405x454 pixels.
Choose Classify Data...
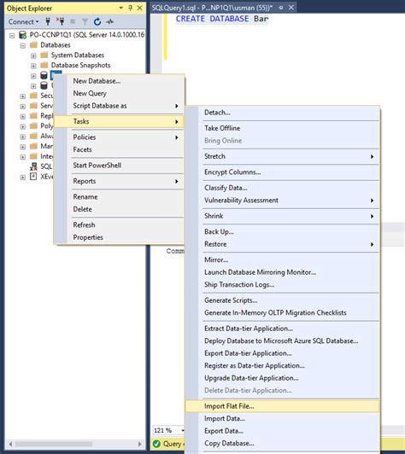point(282,188)
